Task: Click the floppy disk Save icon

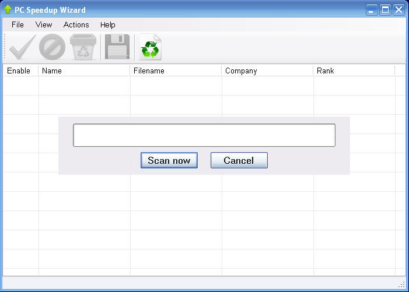Action: click(117, 47)
